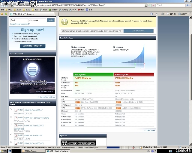
Task: Click 'Get it!' icon for GeForce 8800 GT
Action: 19,110
